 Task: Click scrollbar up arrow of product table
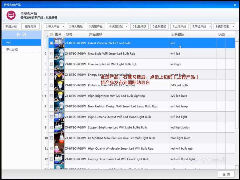(237, 40)
